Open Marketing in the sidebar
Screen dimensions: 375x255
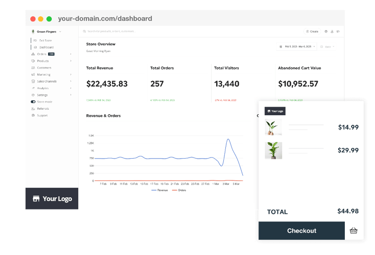pos(43,74)
